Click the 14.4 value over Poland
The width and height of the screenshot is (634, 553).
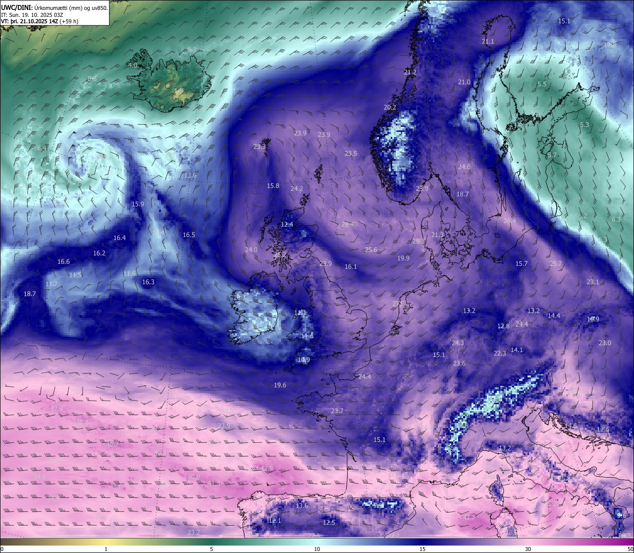[x=554, y=316]
